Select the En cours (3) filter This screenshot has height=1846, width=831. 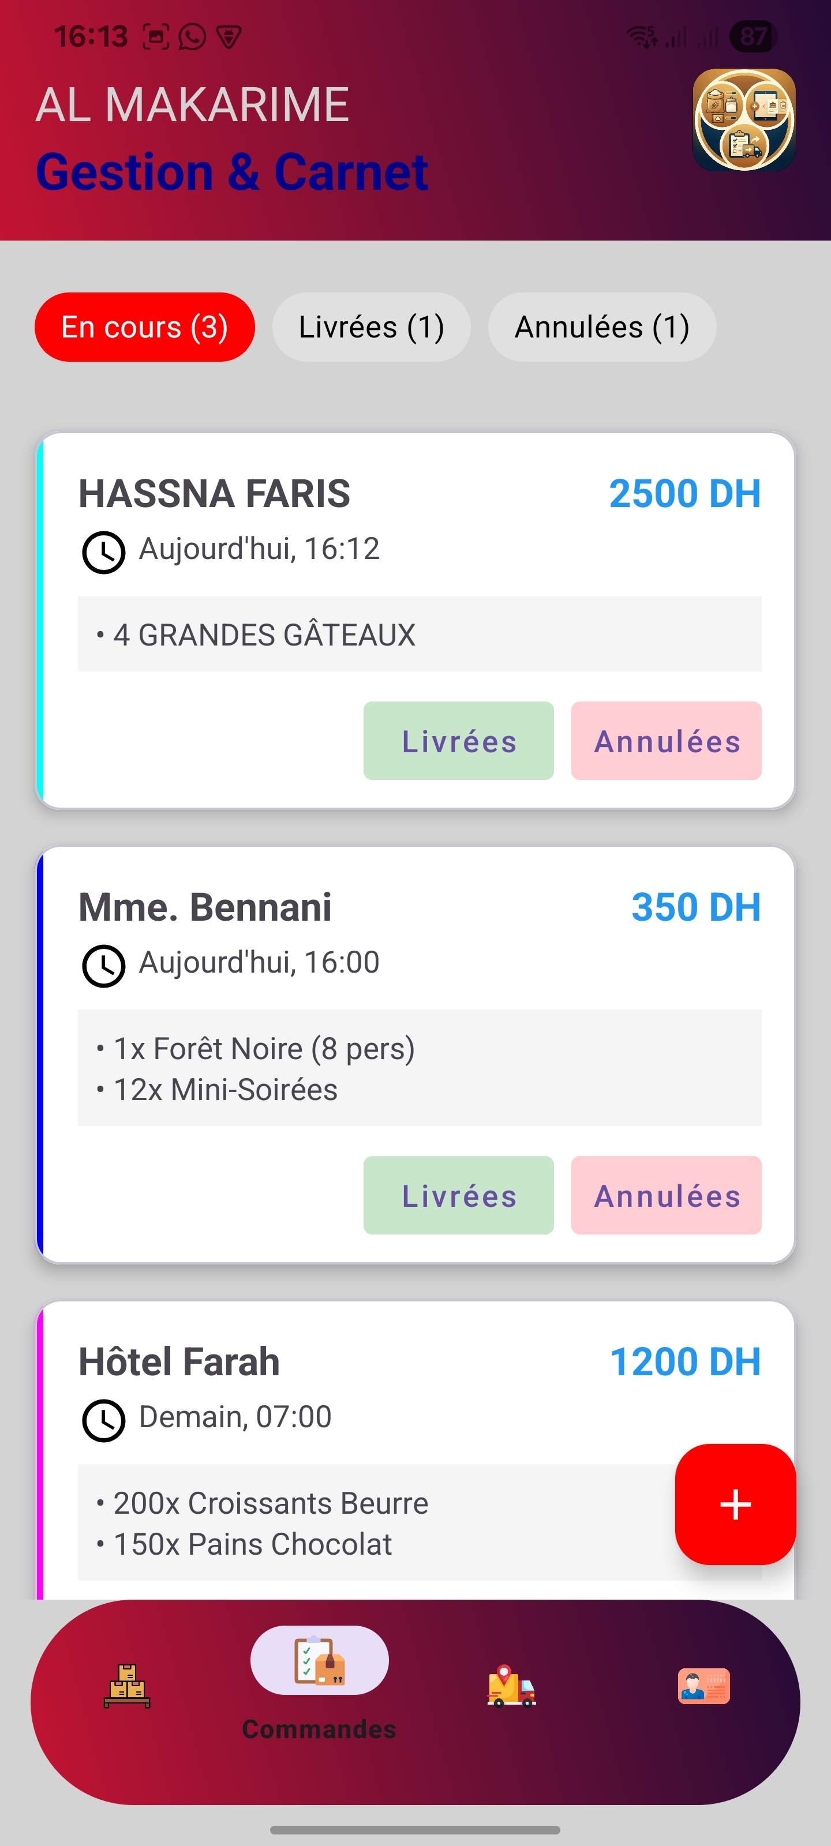pos(145,327)
